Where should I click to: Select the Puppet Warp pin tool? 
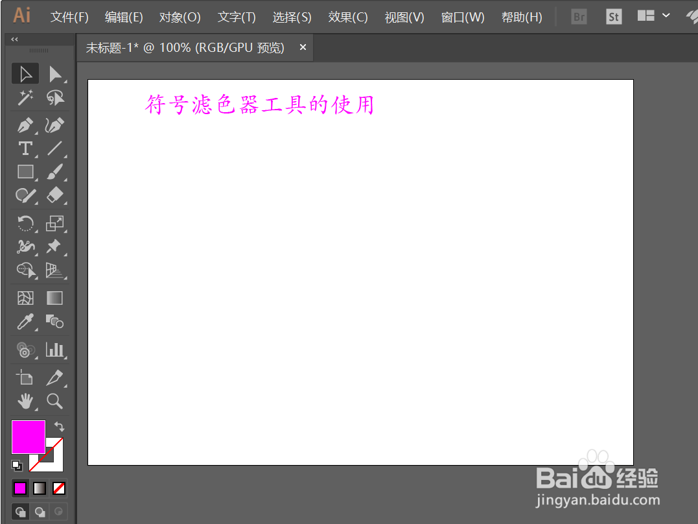pyautogui.click(x=55, y=246)
